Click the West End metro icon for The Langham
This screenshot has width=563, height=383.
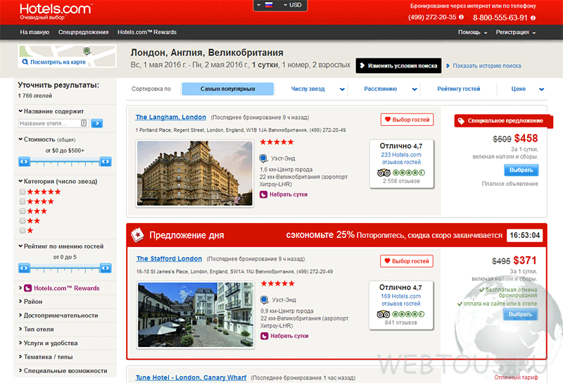coord(263,158)
